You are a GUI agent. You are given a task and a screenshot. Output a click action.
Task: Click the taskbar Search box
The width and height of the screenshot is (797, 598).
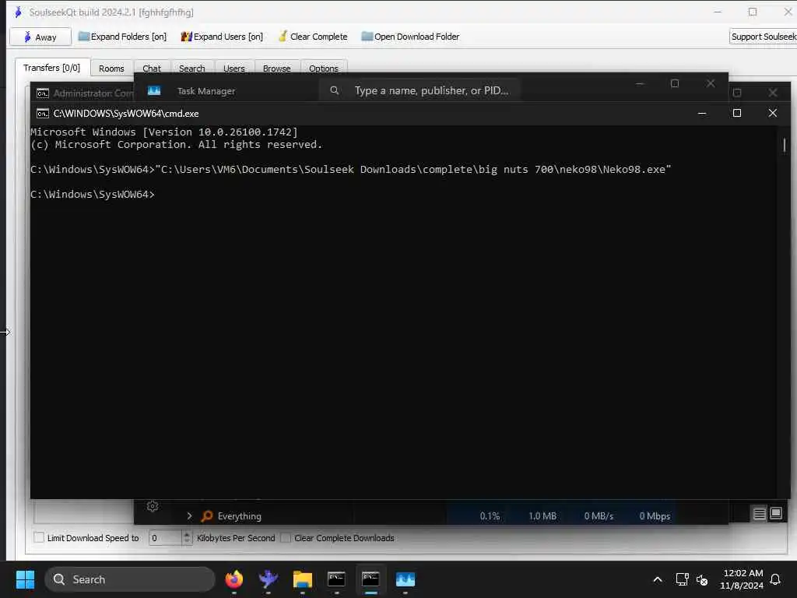(130, 579)
